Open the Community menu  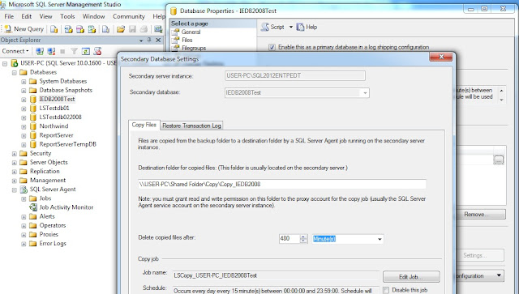(129, 16)
